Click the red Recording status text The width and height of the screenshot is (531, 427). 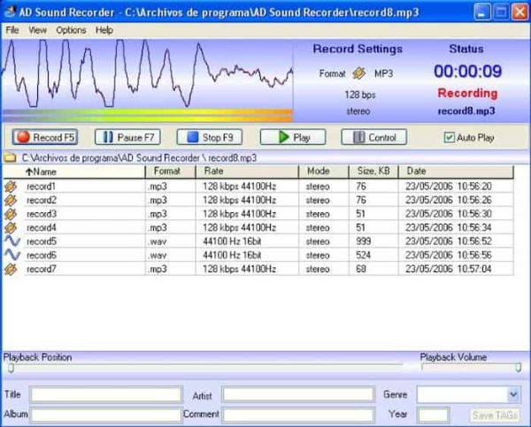click(x=467, y=93)
